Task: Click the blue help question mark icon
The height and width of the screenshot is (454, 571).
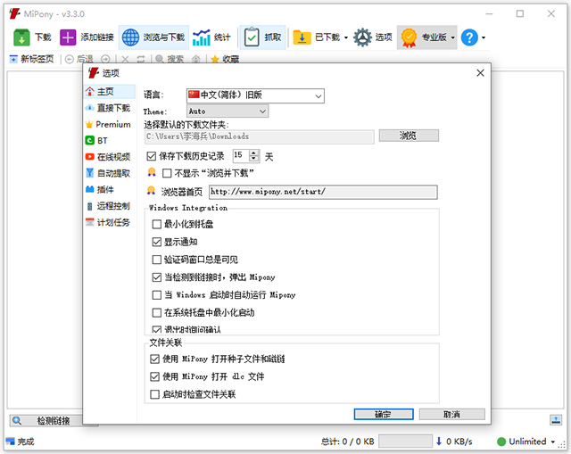Action: pyautogui.click(x=469, y=37)
